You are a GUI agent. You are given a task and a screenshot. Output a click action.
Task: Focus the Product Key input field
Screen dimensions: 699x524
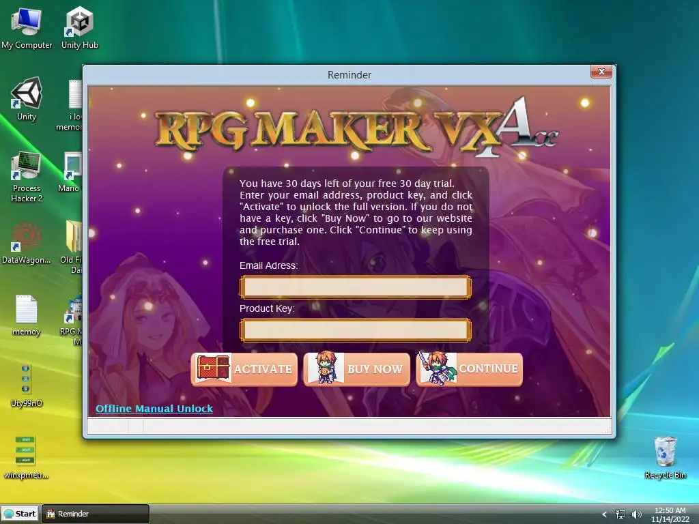355,330
